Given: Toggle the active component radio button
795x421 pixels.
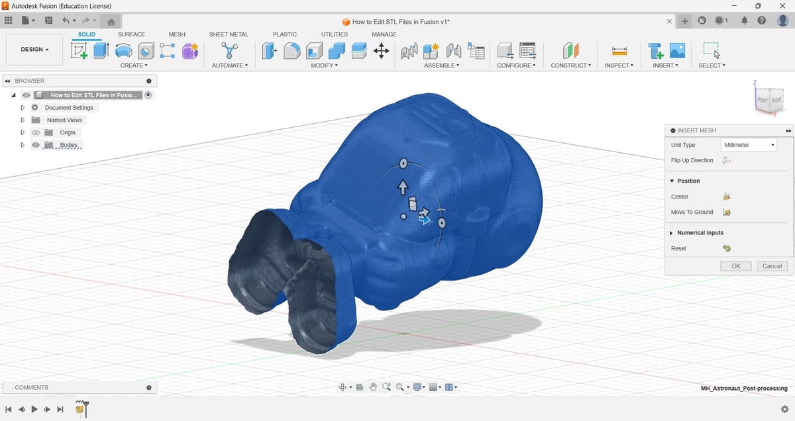Looking at the screenshot, I should coord(148,95).
